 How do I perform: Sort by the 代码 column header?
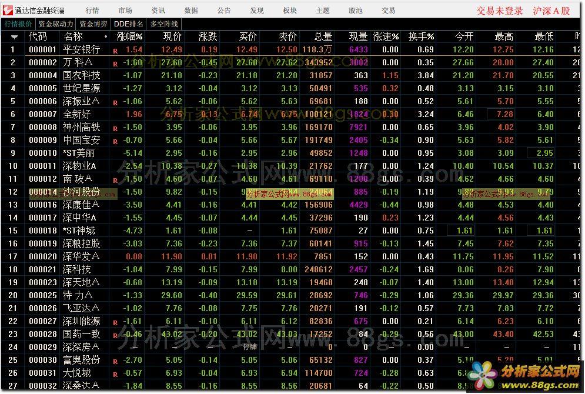click(x=38, y=36)
